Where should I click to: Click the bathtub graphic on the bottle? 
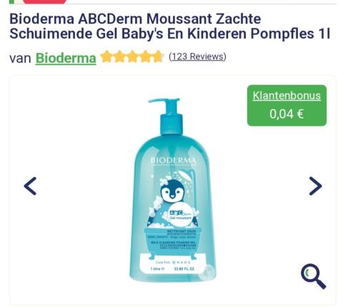coord(172,241)
